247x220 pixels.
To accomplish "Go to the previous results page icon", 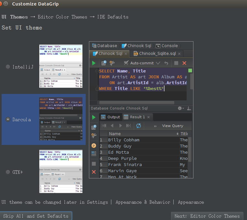I will (112, 126).
